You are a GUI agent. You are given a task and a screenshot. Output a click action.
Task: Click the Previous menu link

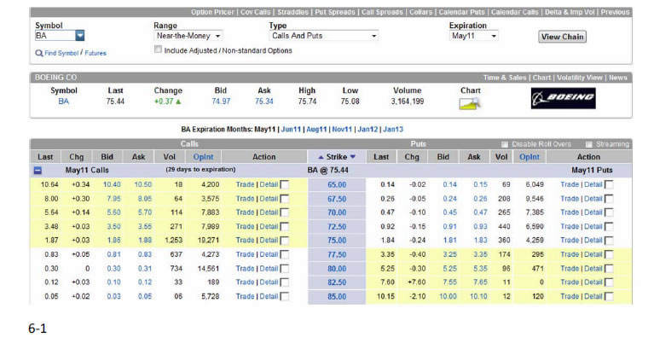[x=616, y=12]
